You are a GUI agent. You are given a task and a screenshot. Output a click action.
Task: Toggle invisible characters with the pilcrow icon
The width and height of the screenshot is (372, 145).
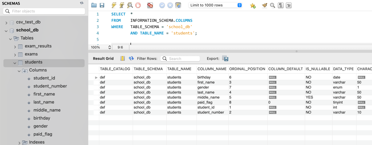pos(281,5)
